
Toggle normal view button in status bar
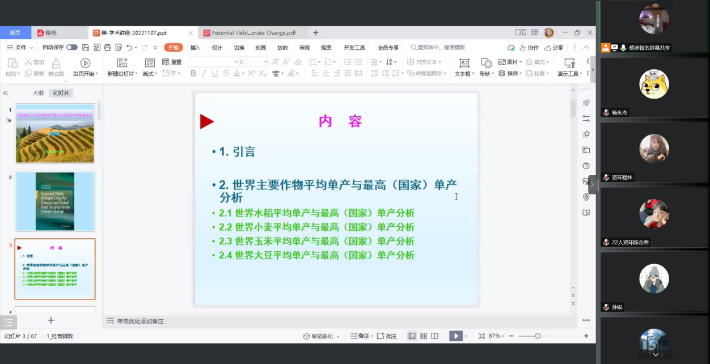coord(412,336)
